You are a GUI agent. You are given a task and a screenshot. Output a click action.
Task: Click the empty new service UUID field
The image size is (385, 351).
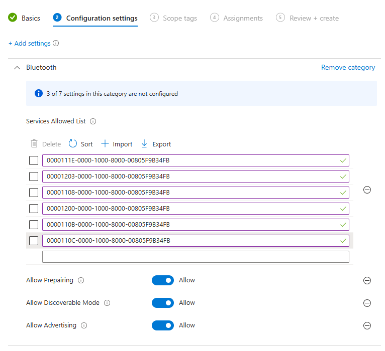tap(196, 257)
